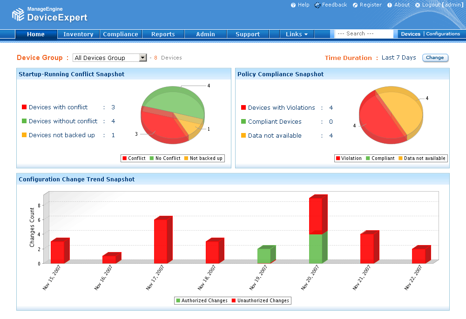The height and width of the screenshot is (319, 466).
Task: Click the Feedback gear icon
Action: coord(317,5)
